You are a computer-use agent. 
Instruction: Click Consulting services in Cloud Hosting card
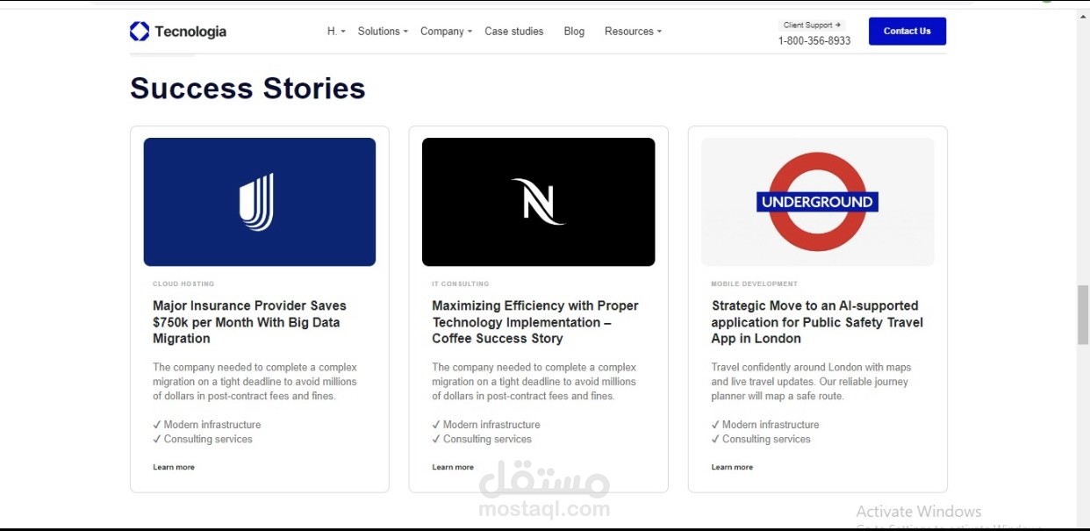pyautogui.click(x=203, y=439)
